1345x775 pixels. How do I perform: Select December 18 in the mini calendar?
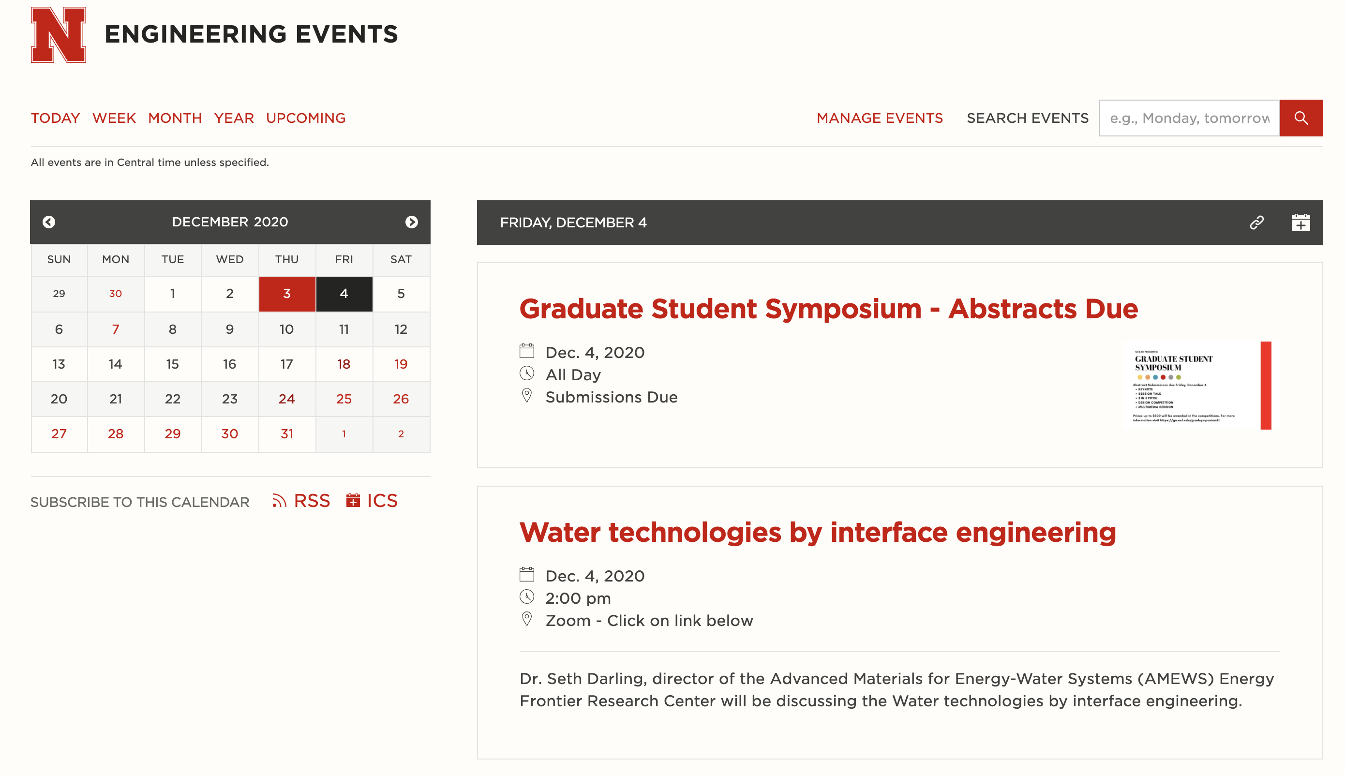pyautogui.click(x=344, y=364)
